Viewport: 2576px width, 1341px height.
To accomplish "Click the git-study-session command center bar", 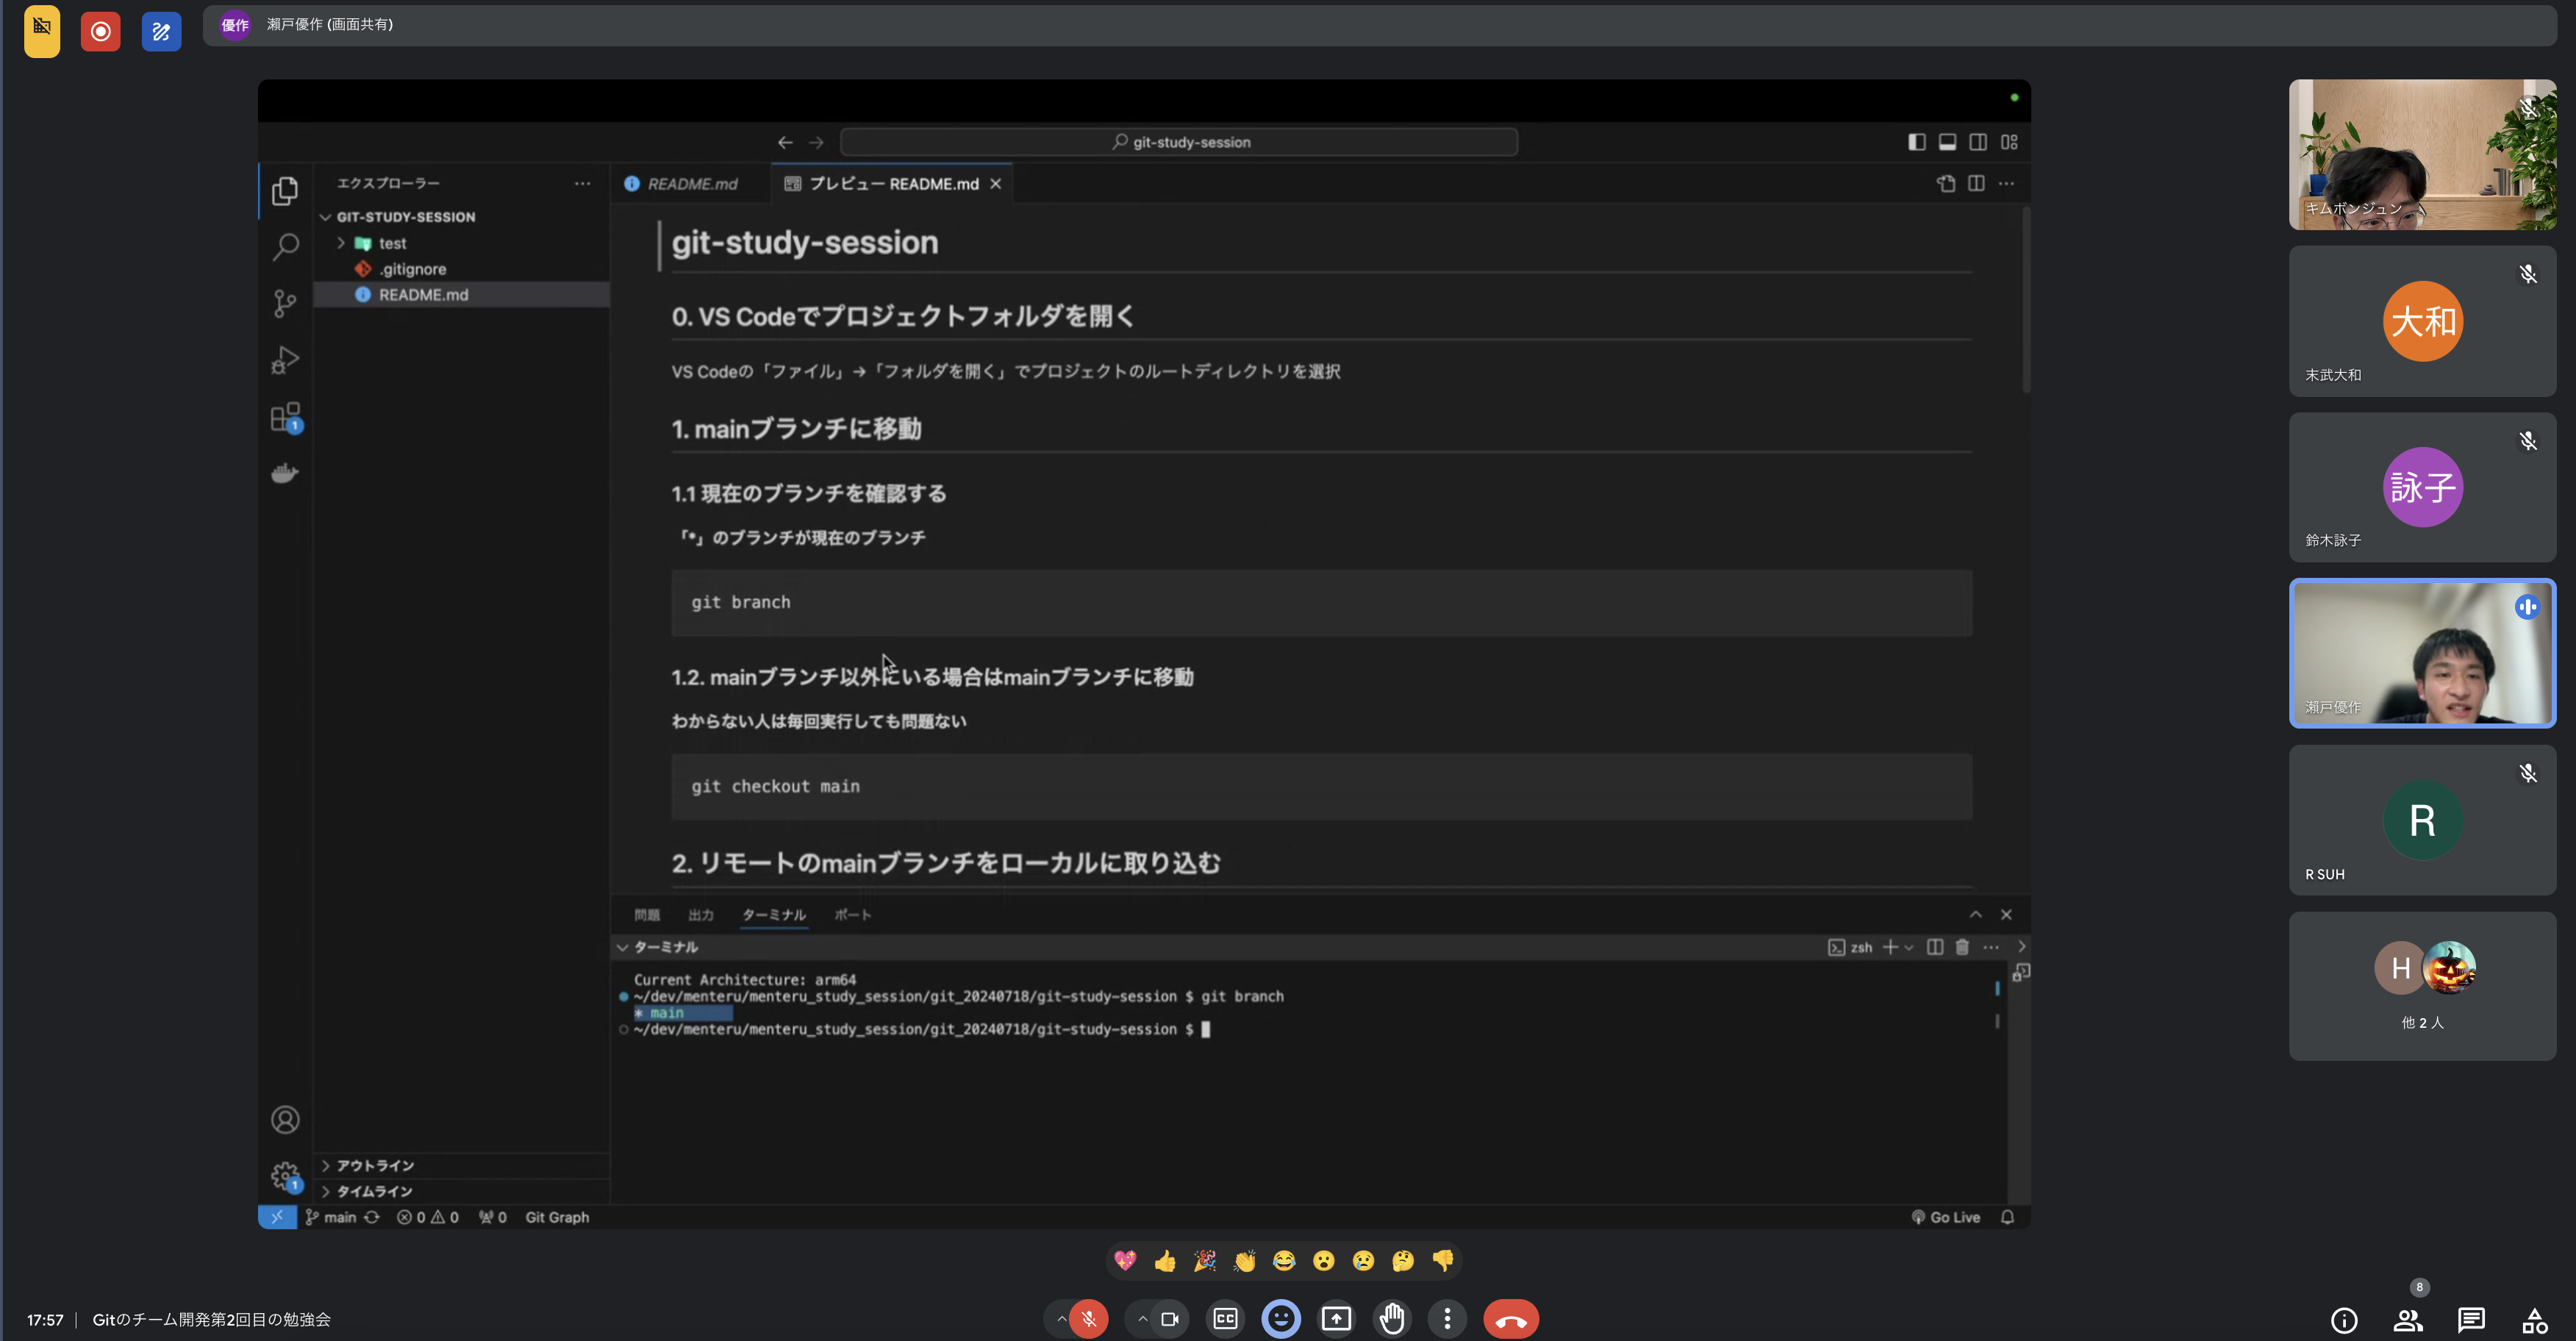I will click(1180, 141).
